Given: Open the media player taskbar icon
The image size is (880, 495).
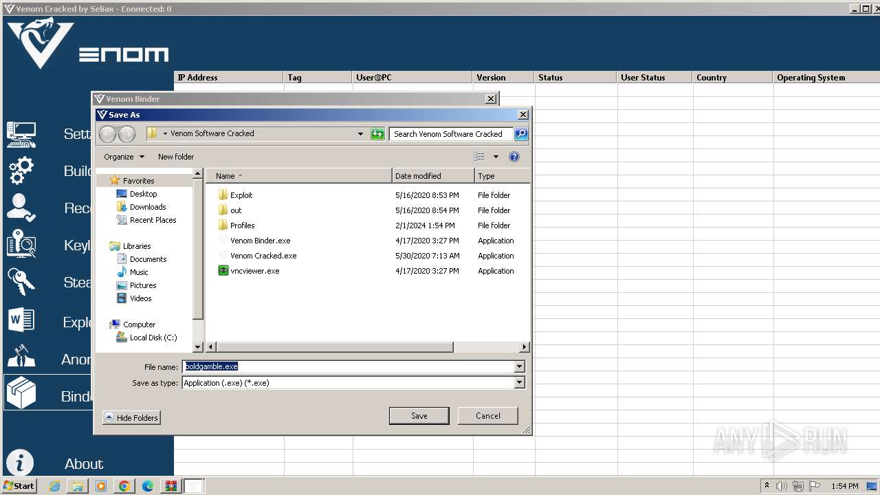Looking at the screenshot, I should [101, 486].
